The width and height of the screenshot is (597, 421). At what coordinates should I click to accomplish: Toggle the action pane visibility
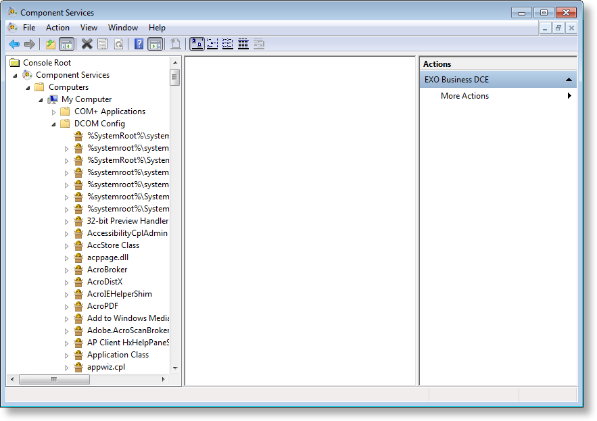(x=156, y=44)
